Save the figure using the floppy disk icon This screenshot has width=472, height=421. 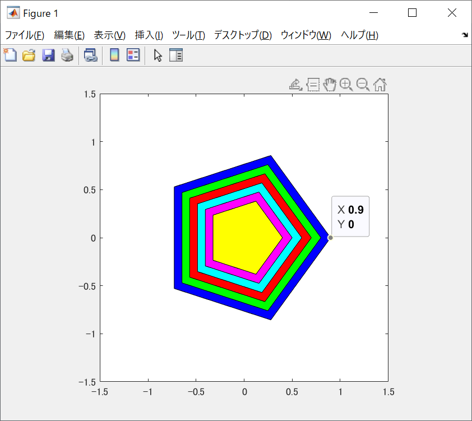pos(48,55)
